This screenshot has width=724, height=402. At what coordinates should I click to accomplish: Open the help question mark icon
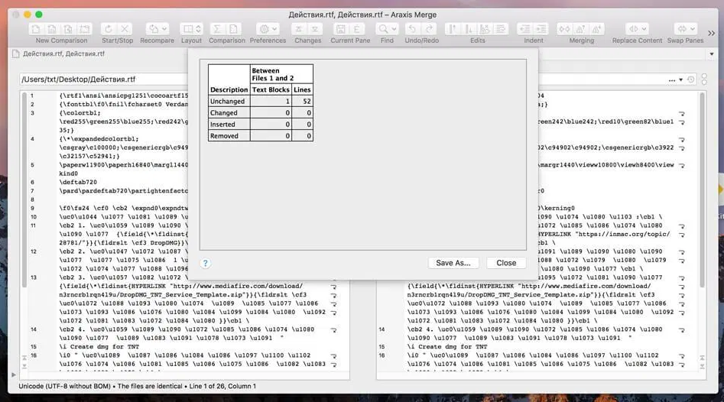[x=205, y=263]
